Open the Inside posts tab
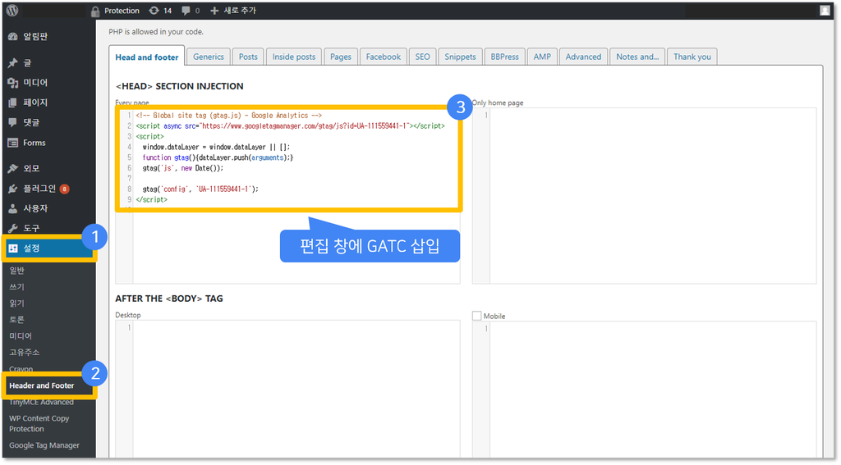841x465 pixels. point(294,57)
